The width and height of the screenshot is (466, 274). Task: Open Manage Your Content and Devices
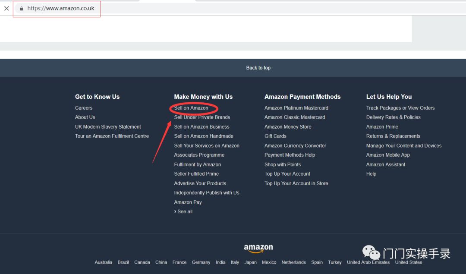pos(403,145)
